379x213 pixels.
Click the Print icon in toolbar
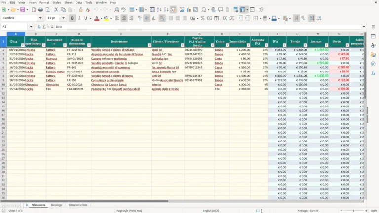pos(40,10)
